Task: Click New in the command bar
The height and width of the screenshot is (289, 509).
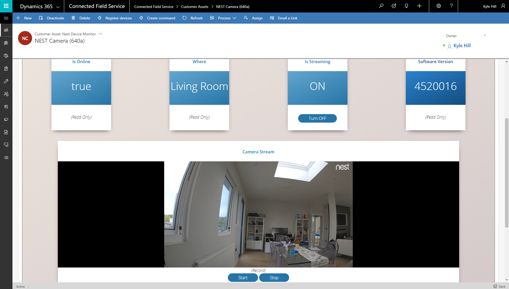Action: tap(24, 18)
